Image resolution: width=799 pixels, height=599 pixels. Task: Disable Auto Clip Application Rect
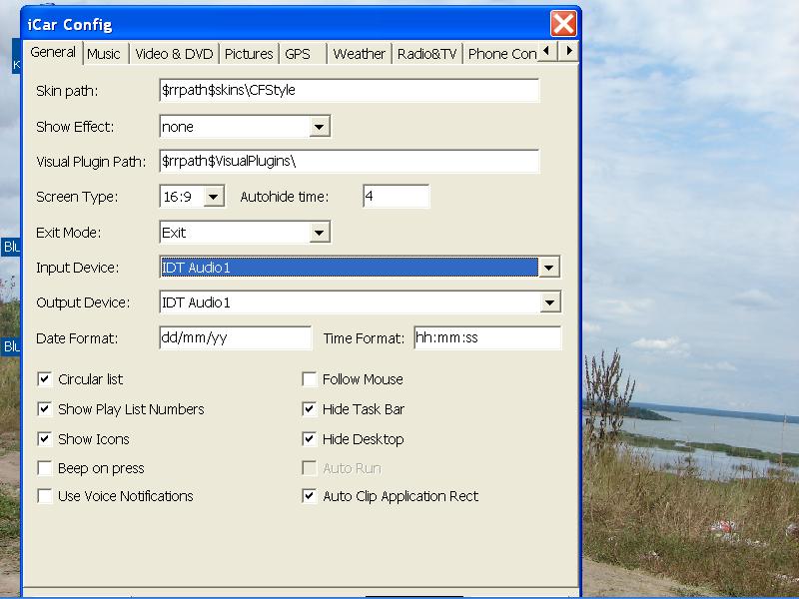coord(310,496)
